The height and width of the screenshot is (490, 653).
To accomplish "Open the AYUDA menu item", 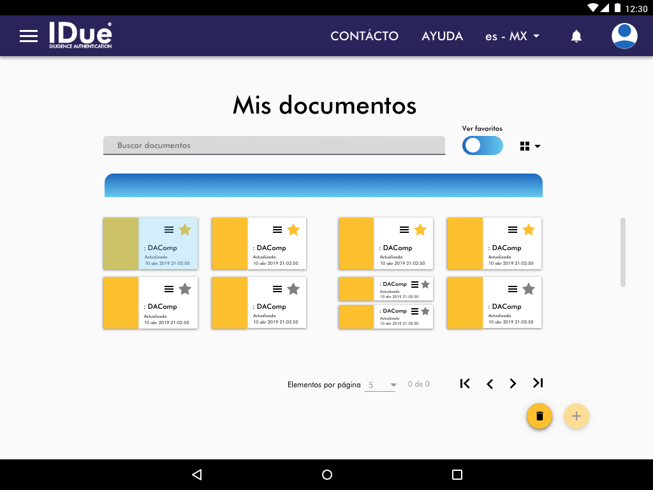I will pyautogui.click(x=442, y=36).
